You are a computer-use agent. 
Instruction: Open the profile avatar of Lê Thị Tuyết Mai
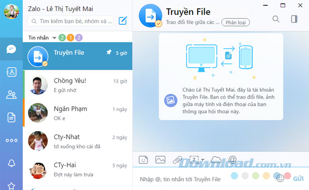click(x=11, y=11)
